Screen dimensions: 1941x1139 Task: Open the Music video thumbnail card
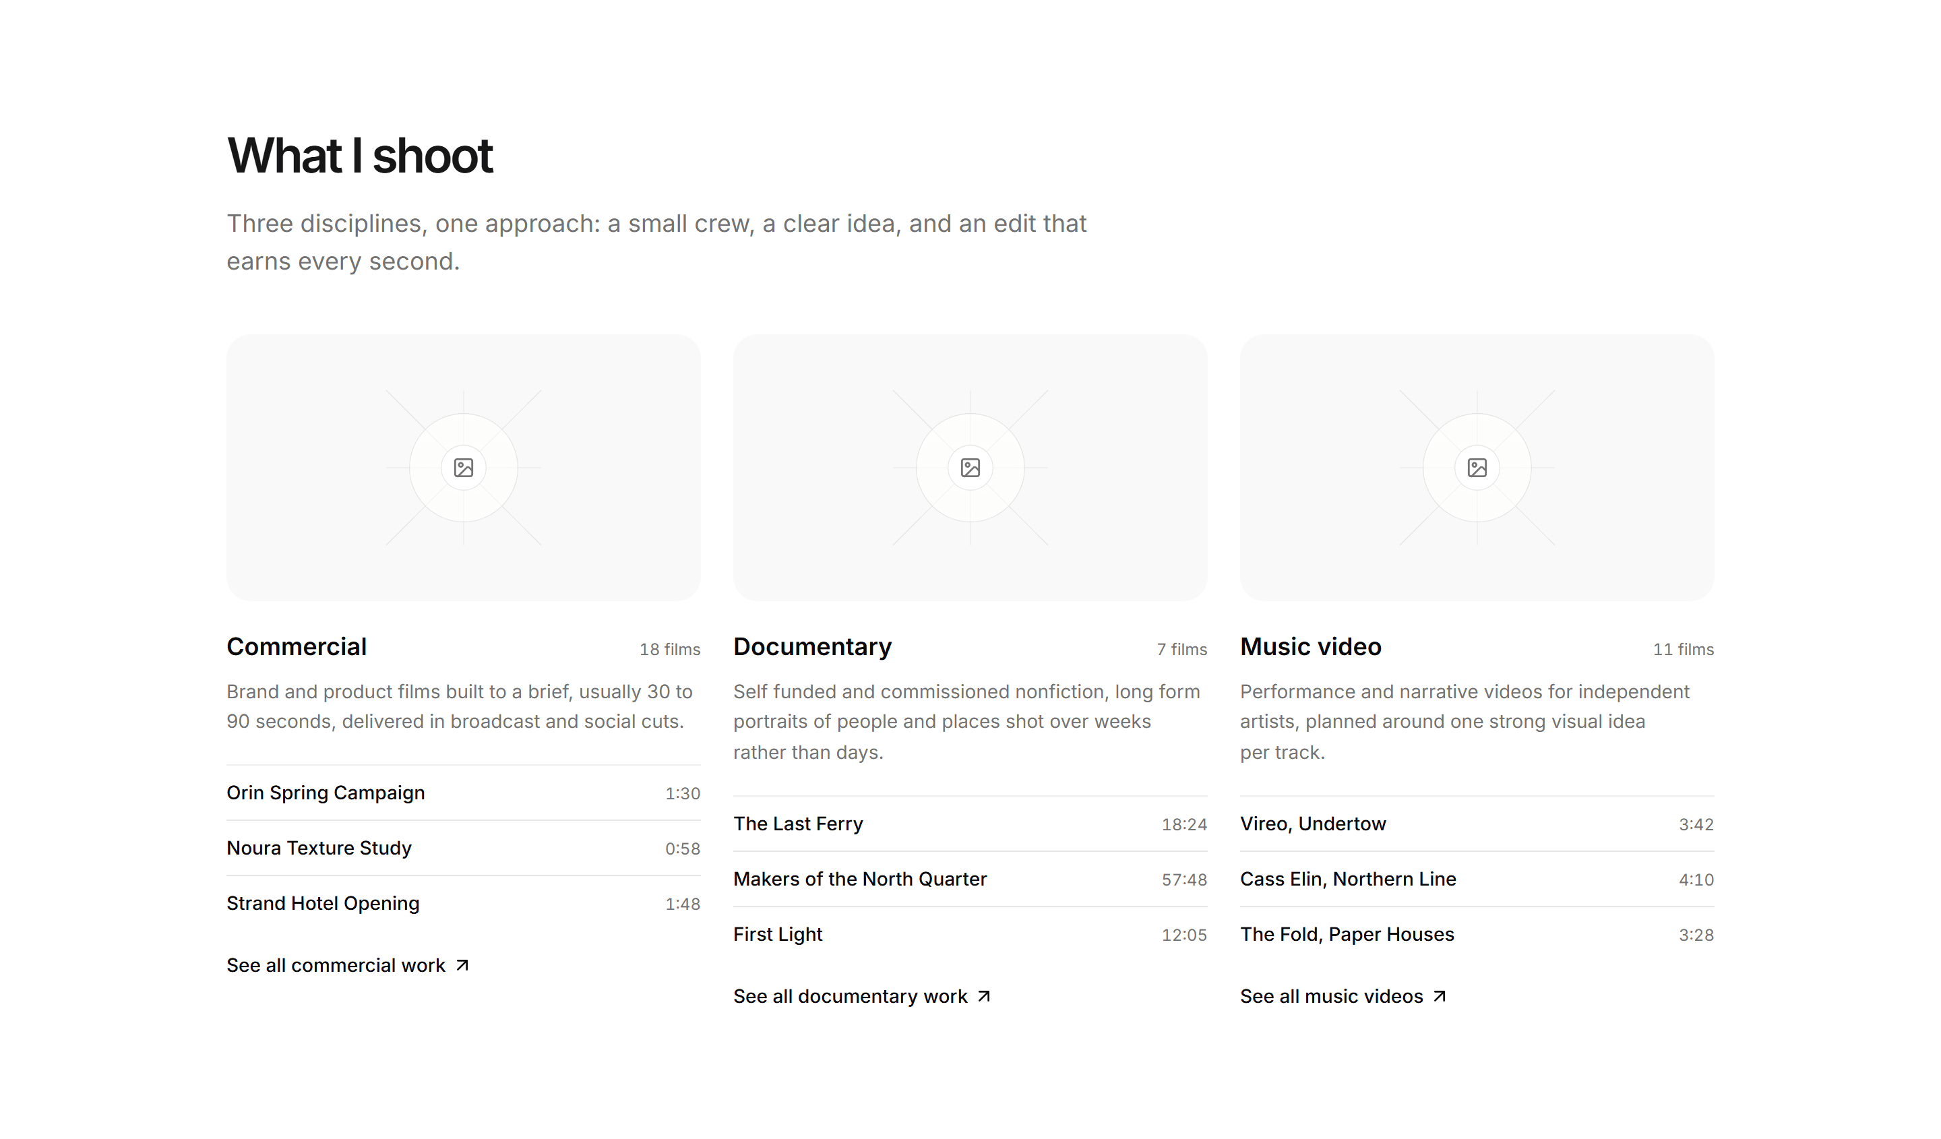click(x=1477, y=468)
